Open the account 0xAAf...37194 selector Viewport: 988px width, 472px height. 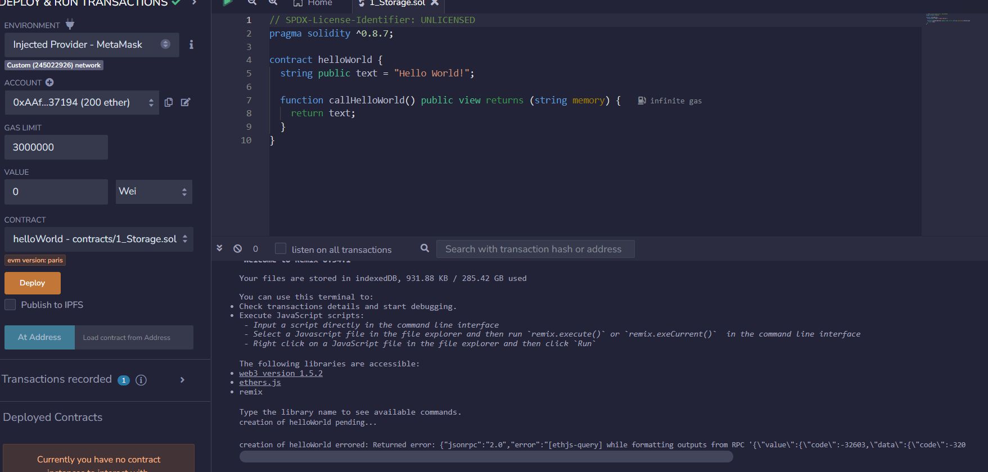82,102
